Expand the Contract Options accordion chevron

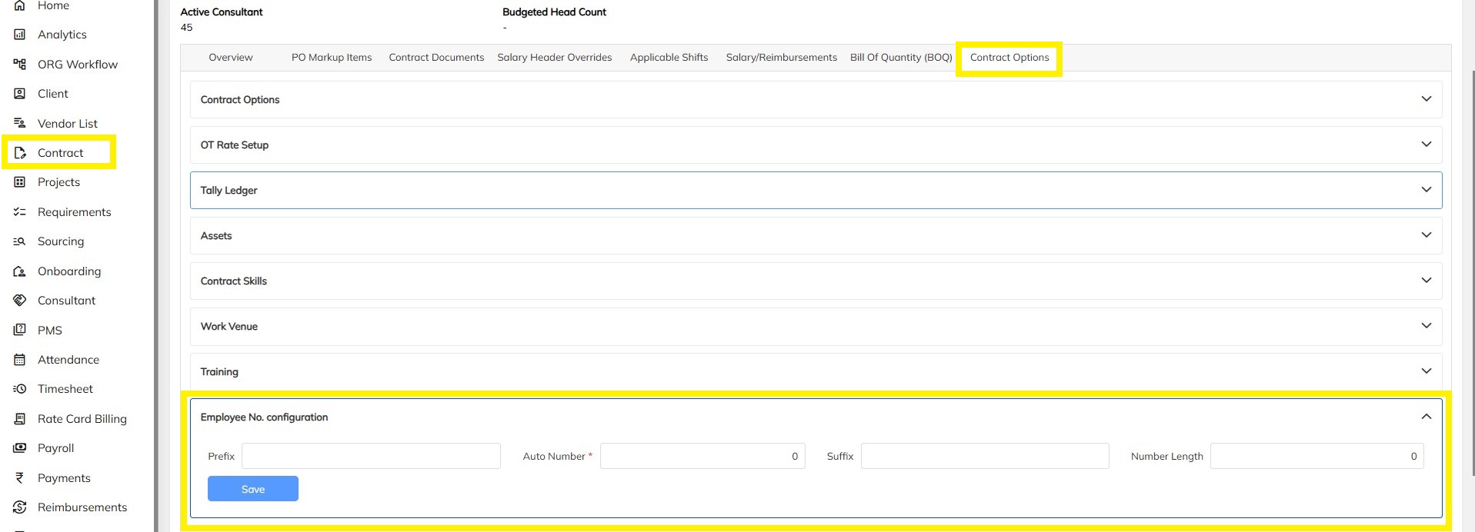pos(1426,99)
